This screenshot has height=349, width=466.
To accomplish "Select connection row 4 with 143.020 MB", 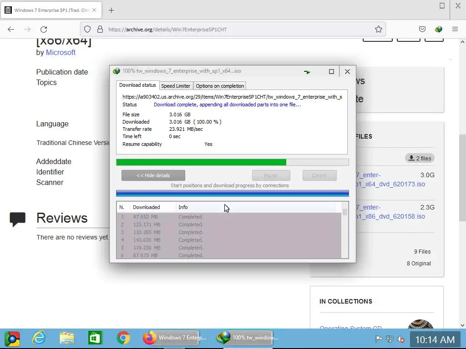I will coord(229,240).
